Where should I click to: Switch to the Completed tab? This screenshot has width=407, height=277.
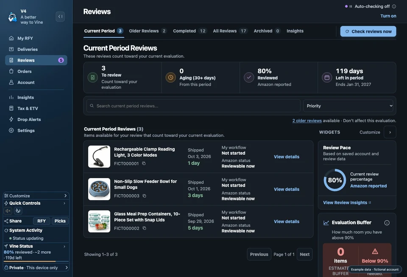tap(190, 31)
